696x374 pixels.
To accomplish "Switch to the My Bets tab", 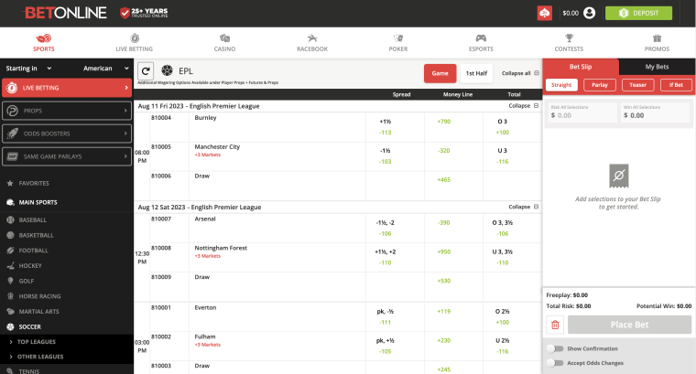I will pos(657,67).
